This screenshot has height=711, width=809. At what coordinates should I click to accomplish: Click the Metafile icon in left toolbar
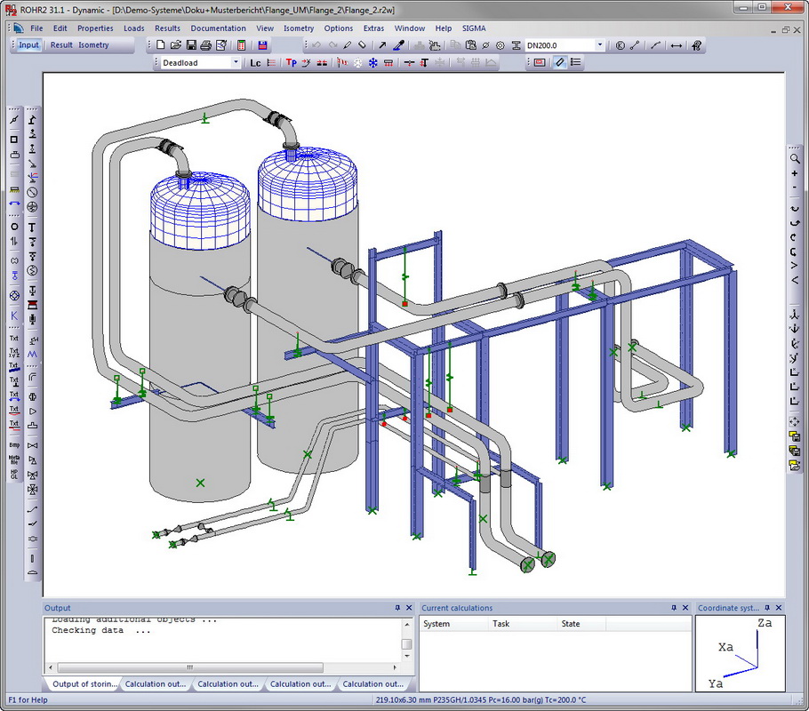[14, 459]
